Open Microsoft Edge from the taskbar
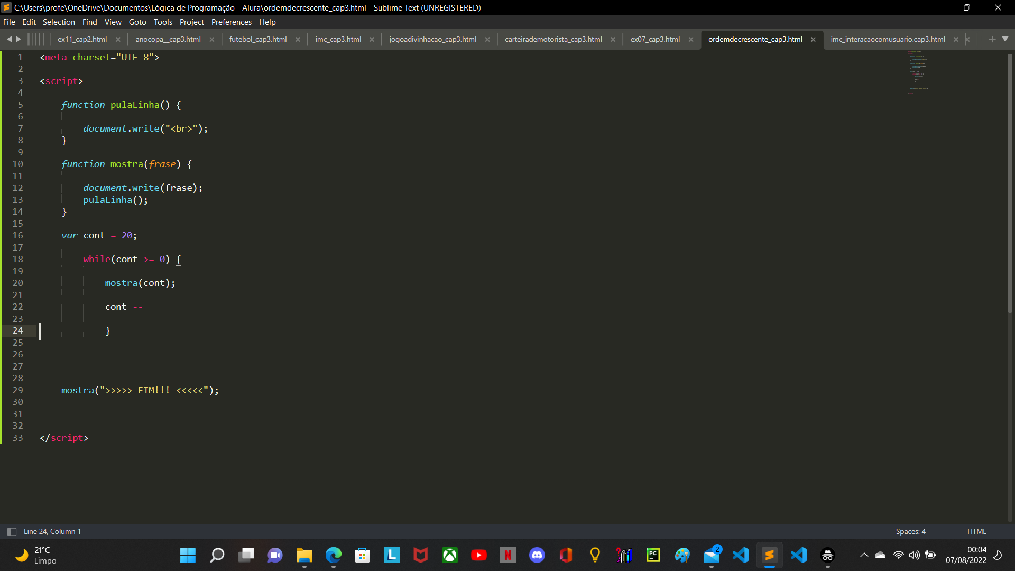This screenshot has width=1015, height=571. [x=334, y=555]
